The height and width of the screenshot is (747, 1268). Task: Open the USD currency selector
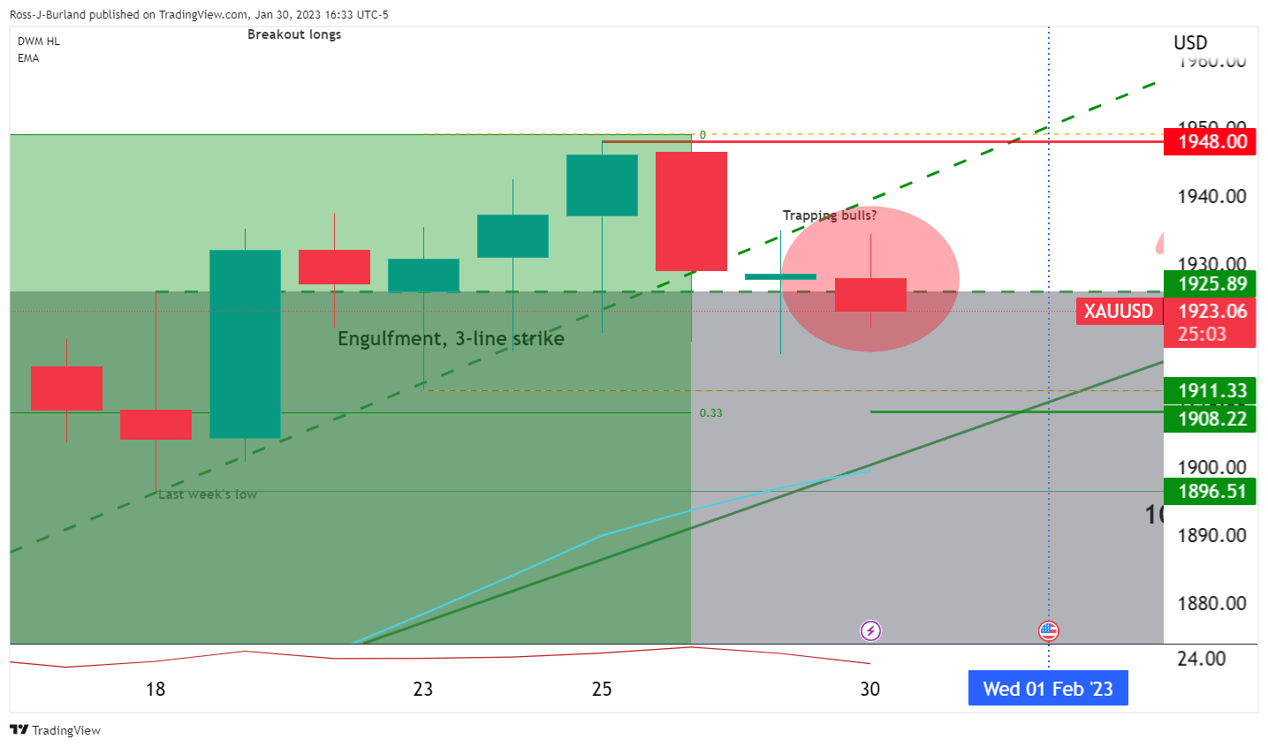pyautogui.click(x=1190, y=42)
